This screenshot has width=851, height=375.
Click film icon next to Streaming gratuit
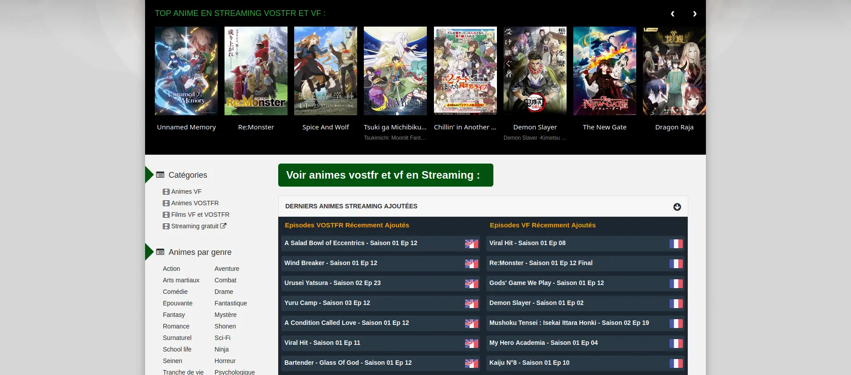tap(166, 226)
